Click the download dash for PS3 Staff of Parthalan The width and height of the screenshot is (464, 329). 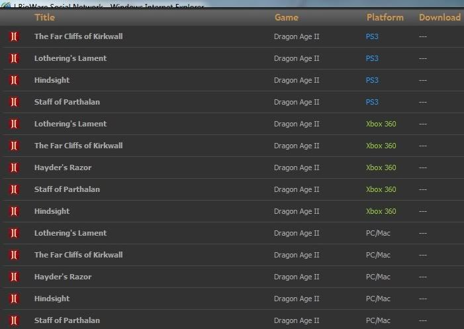click(x=423, y=103)
